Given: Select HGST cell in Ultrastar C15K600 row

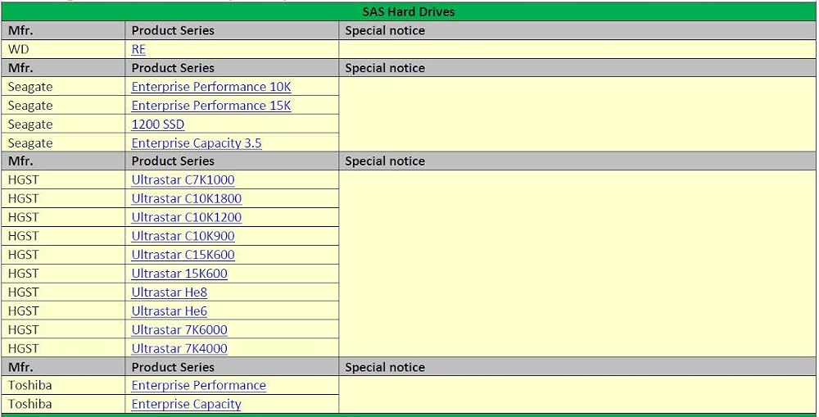Looking at the screenshot, I should (x=63, y=255).
